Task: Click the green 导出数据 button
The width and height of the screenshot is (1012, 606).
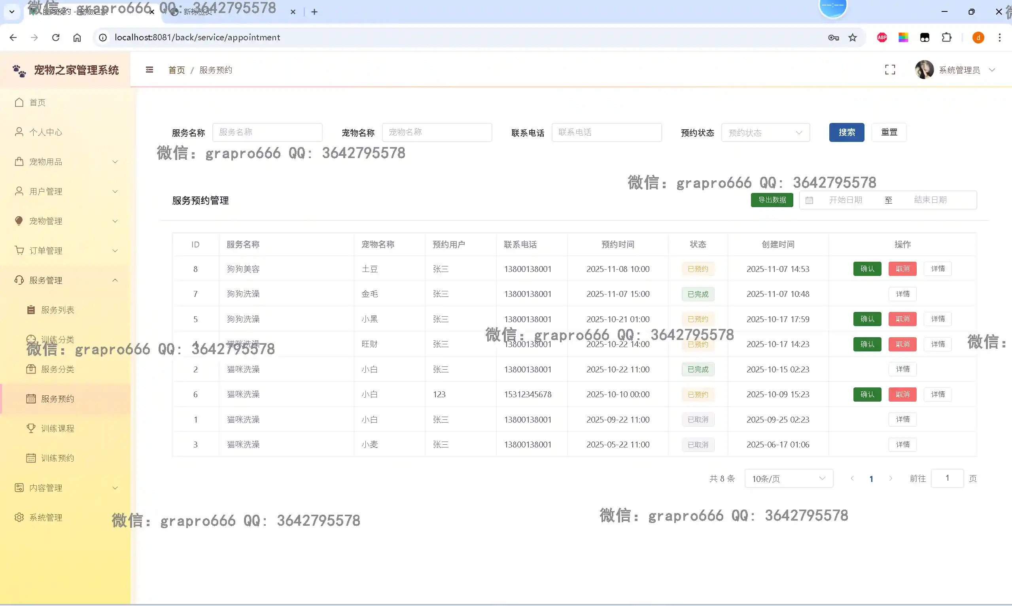Action: [772, 200]
